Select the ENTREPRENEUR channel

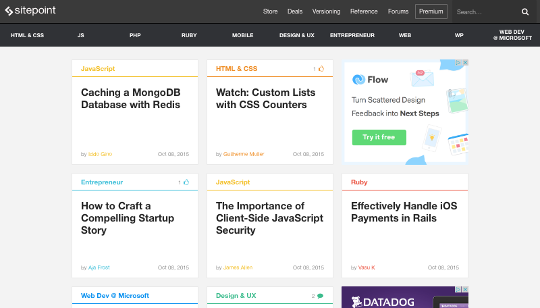tap(352, 35)
